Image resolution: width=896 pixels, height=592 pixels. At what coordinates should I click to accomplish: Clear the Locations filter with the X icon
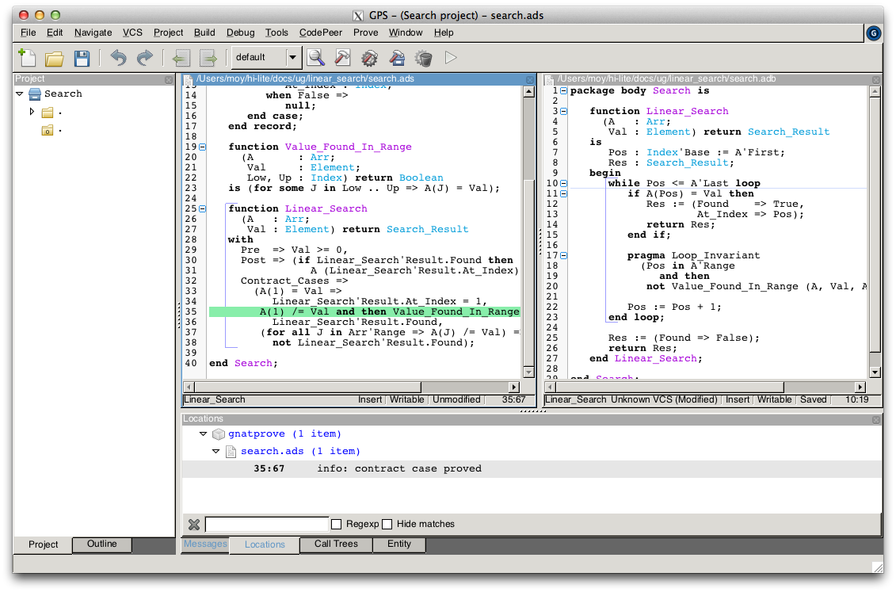point(194,525)
